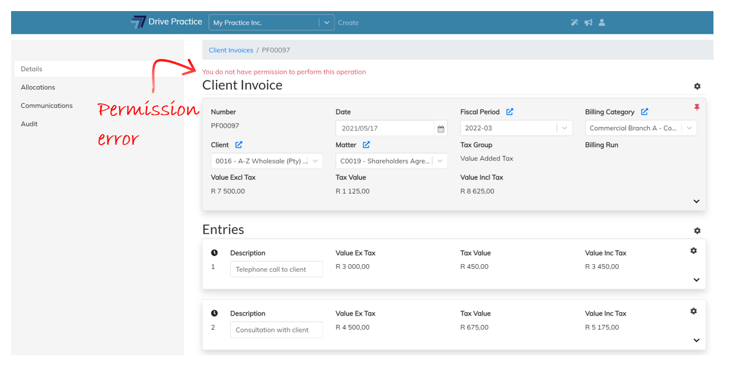
Task: Open the Billing Category dropdown
Action: [x=689, y=128]
